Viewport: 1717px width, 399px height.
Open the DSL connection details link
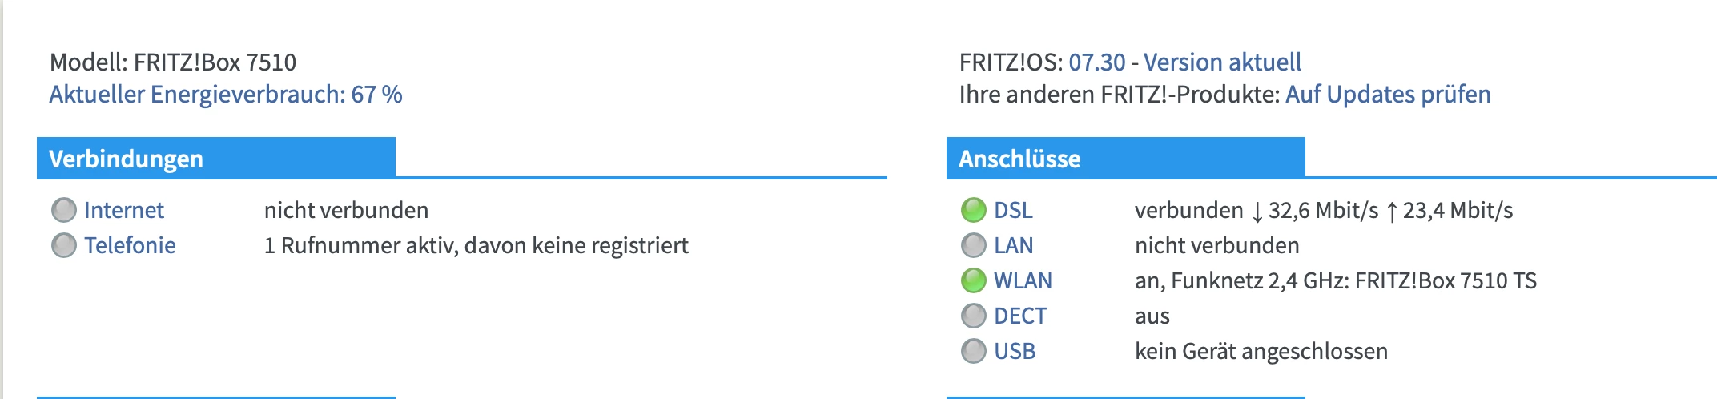pyautogui.click(x=1013, y=210)
